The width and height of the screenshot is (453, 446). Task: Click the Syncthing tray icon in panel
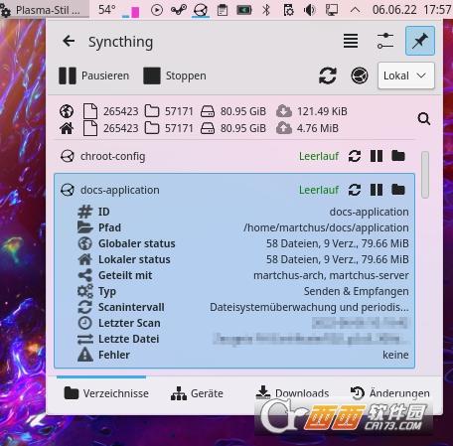[201, 10]
